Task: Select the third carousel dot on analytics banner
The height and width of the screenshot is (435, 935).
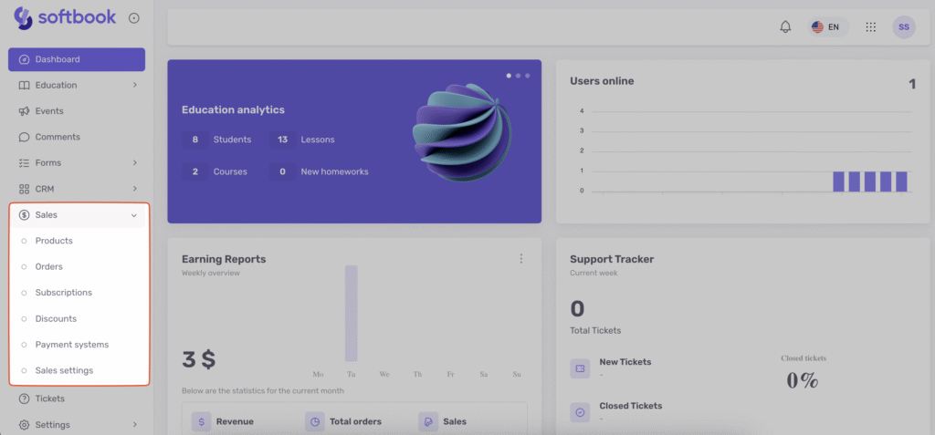Action: 527,76
